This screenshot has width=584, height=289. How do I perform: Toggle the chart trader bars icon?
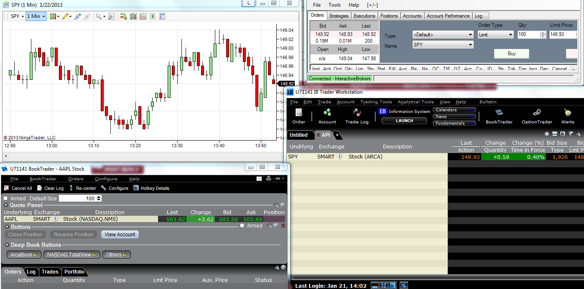tap(123, 16)
